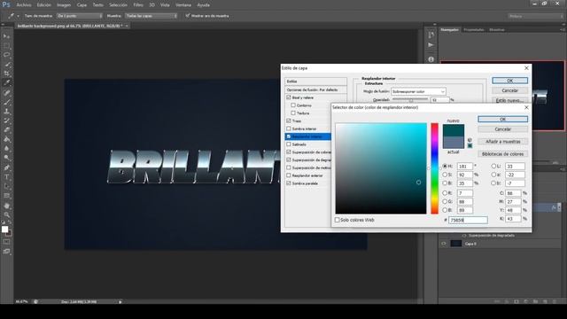Screen dimensions: 567x319
Task: Select the Pen tool
Action: (6, 167)
